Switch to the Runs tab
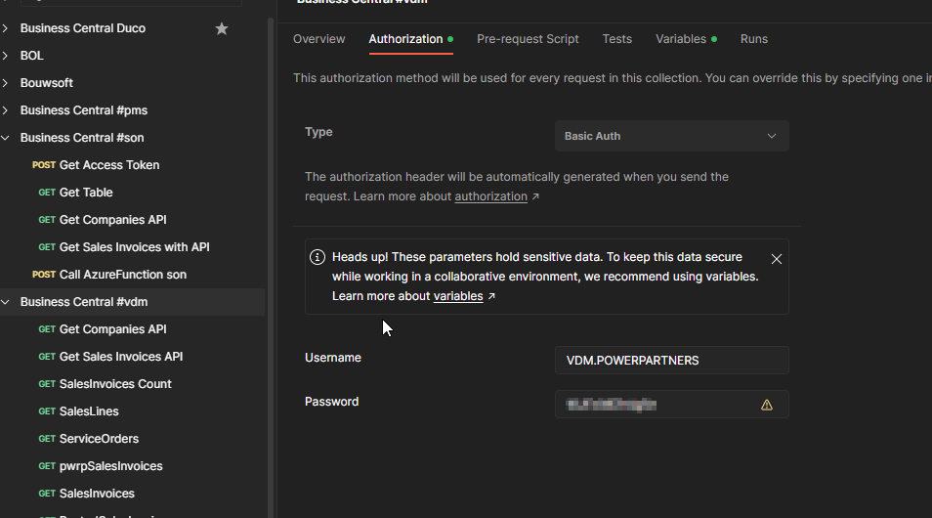Viewport: 932px width, 518px height. pos(753,39)
